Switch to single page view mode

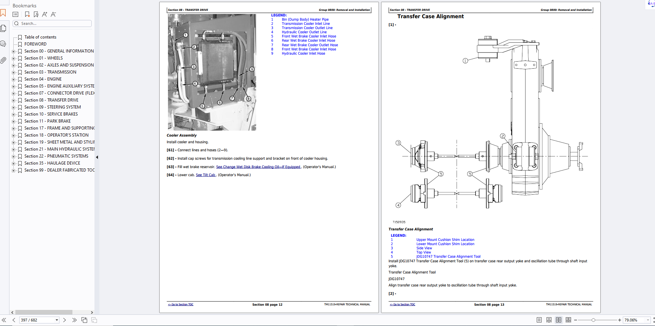coord(539,320)
